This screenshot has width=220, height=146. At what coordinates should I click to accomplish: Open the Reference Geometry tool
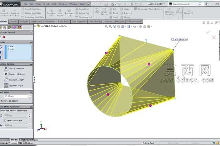pos(169,12)
